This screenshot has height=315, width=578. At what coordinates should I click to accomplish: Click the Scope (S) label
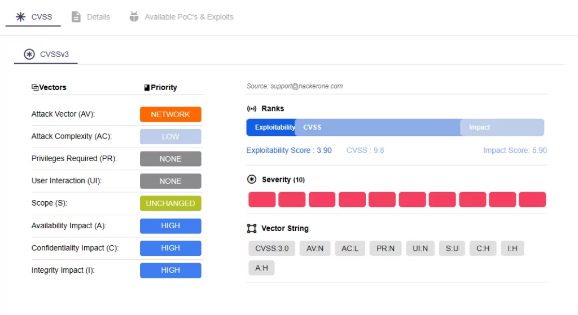pyautogui.click(x=49, y=203)
